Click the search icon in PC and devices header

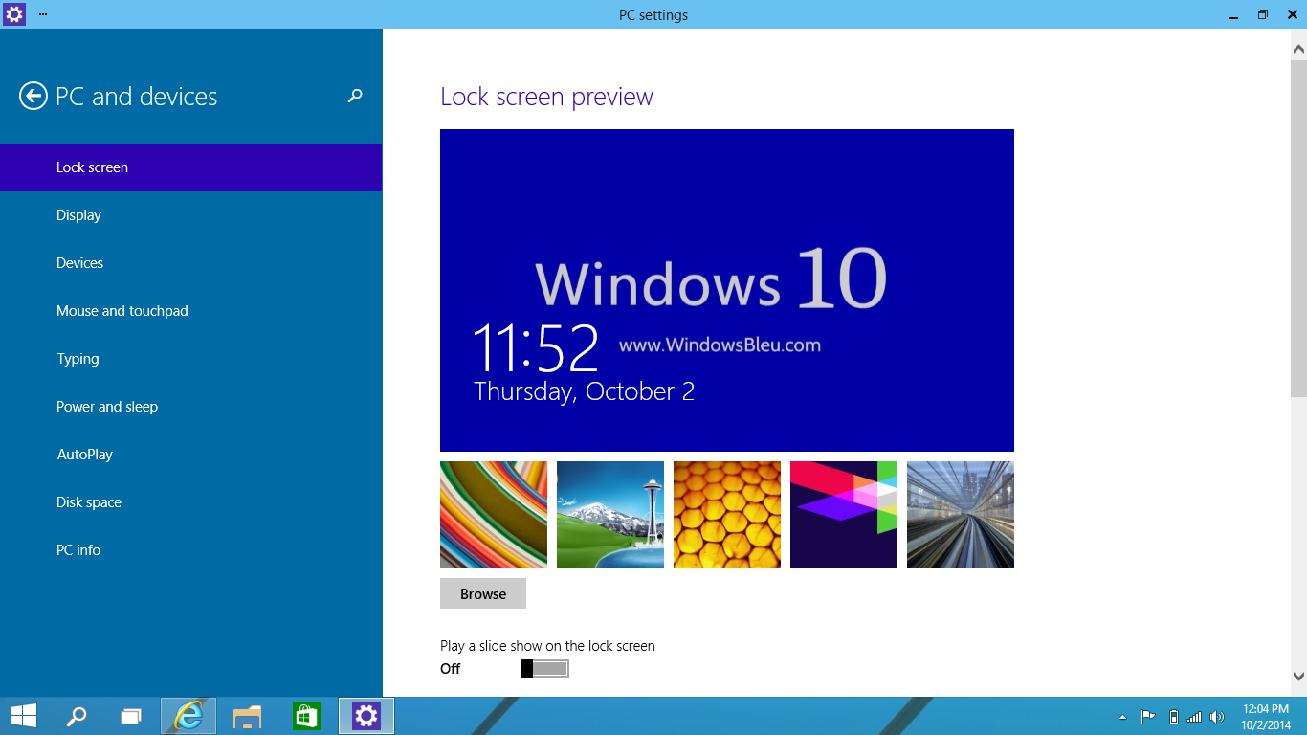click(x=354, y=97)
